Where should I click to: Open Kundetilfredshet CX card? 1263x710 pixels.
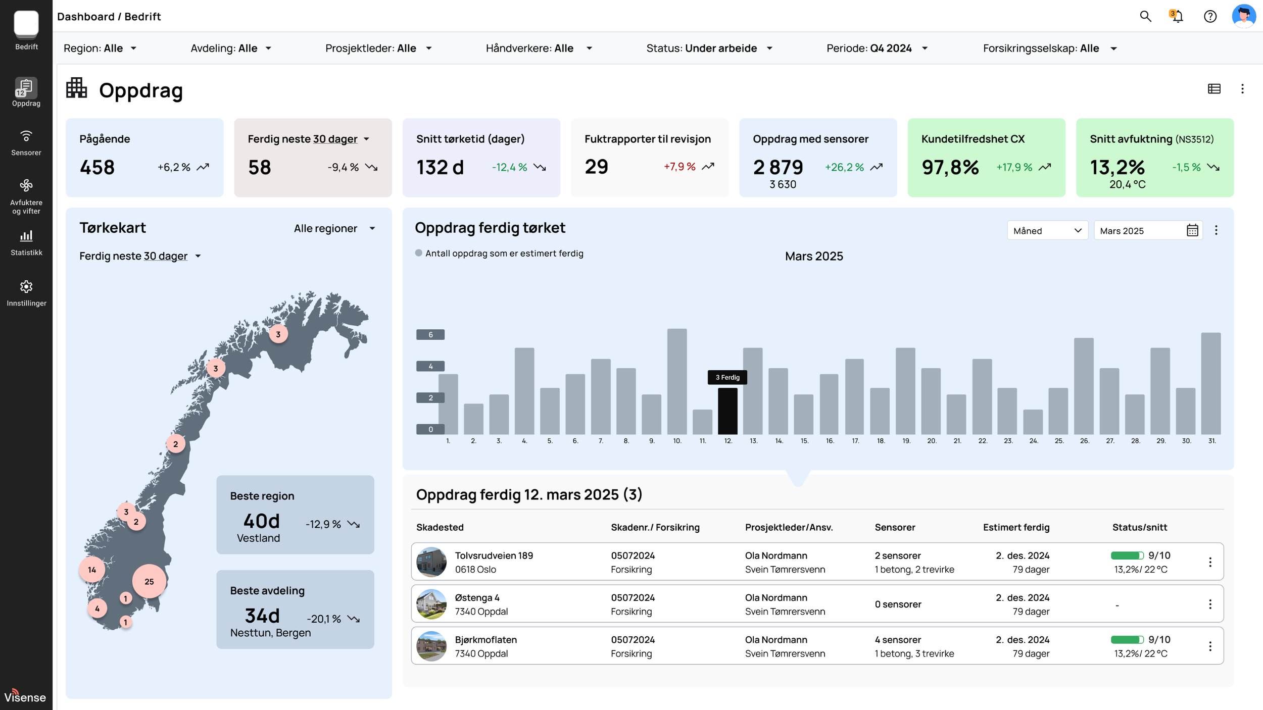(986, 158)
